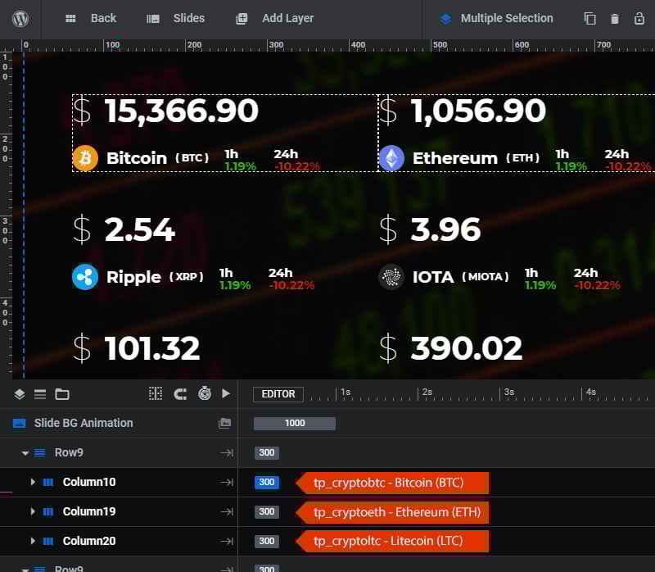This screenshot has height=572, width=655.
Task: Click the Column10 column type icon
Action: [48, 482]
